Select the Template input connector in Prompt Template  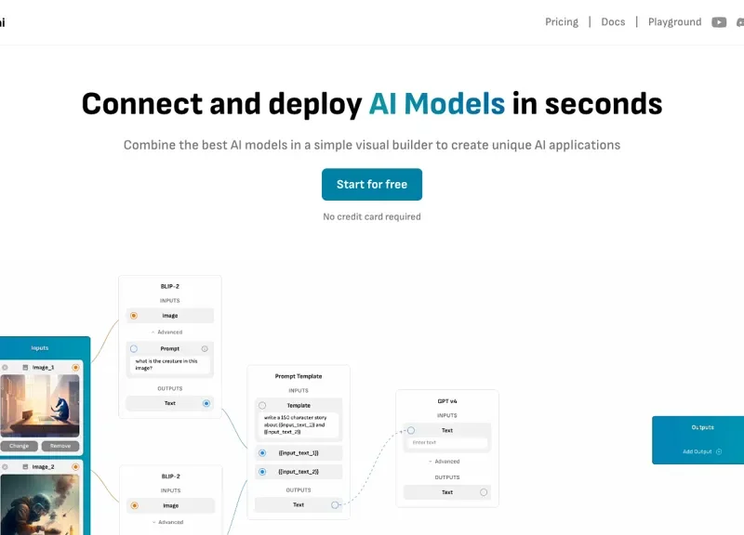click(x=262, y=406)
